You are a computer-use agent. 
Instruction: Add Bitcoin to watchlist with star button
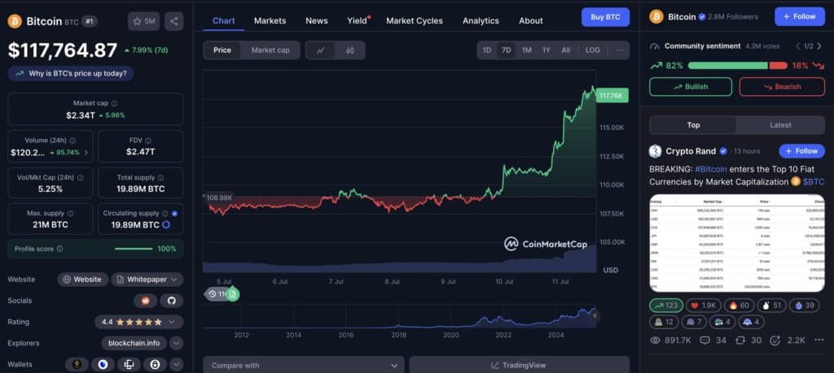click(x=143, y=21)
